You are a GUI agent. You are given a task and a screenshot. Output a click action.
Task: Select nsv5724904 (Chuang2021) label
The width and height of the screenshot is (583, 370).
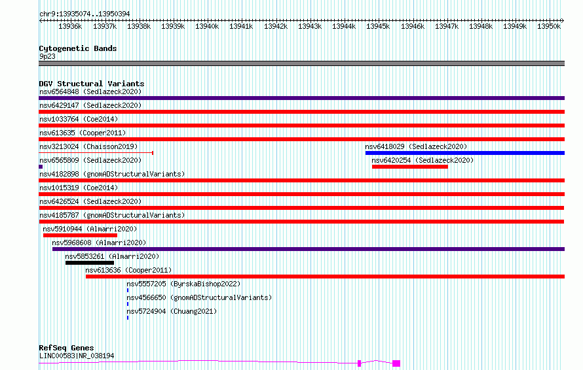pyautogui.click(x=172, y=311)
